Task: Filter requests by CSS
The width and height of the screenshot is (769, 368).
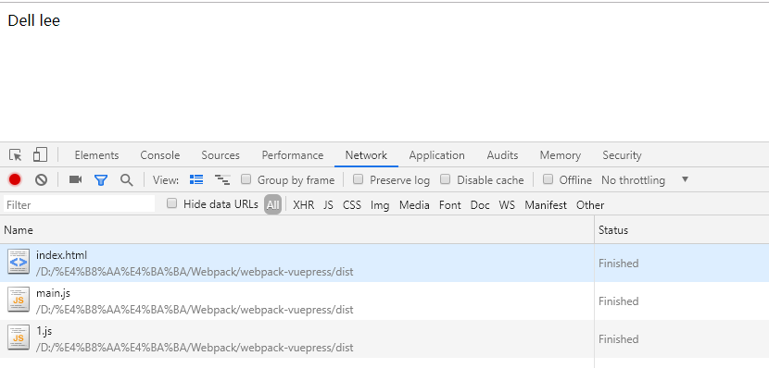Action: (x=352, y=205)
